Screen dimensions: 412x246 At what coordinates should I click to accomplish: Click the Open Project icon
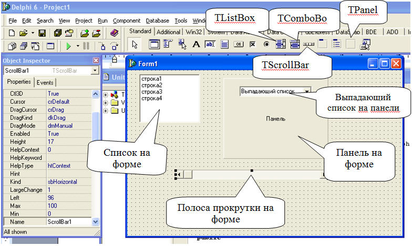click(x=69, y=33)
